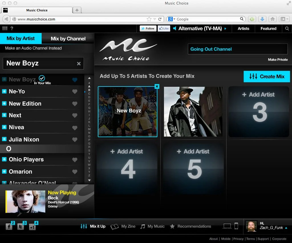Unfavorite New Boyz with blue heart
The height and width of the screenshot is (243, 292).
pos(75,80)
